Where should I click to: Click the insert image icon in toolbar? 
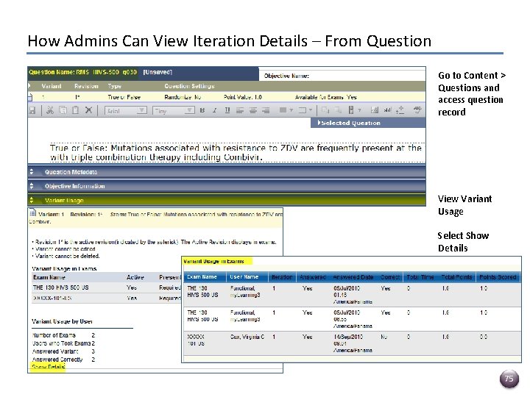click(374, 110)
